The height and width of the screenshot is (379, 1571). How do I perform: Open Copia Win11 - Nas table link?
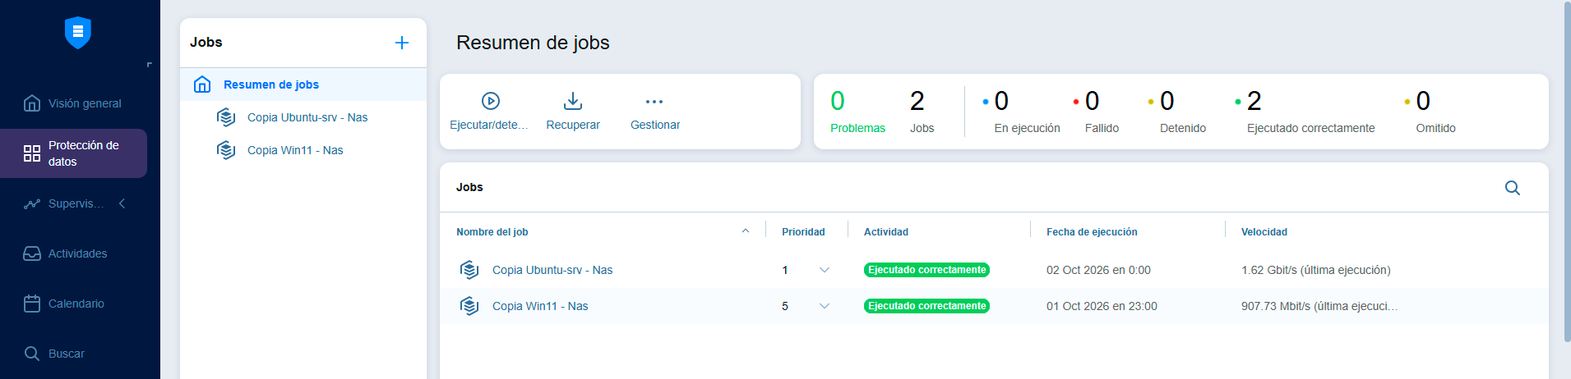click(540, 306)
